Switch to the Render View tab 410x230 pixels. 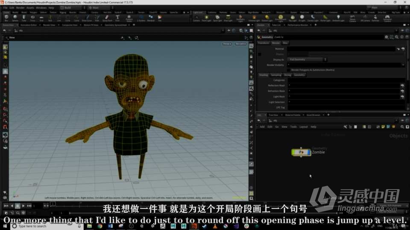click(49, 25)
